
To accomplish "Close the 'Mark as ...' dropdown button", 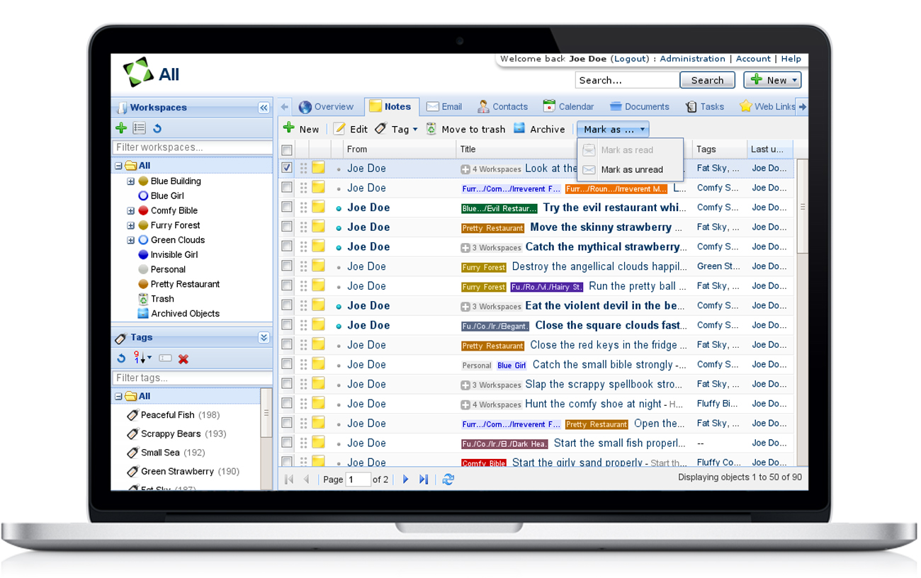I will [x=614, y=129].
